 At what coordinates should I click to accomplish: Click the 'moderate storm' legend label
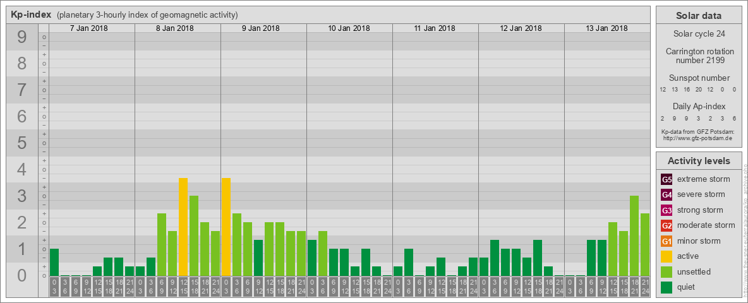tap(706, 225)
